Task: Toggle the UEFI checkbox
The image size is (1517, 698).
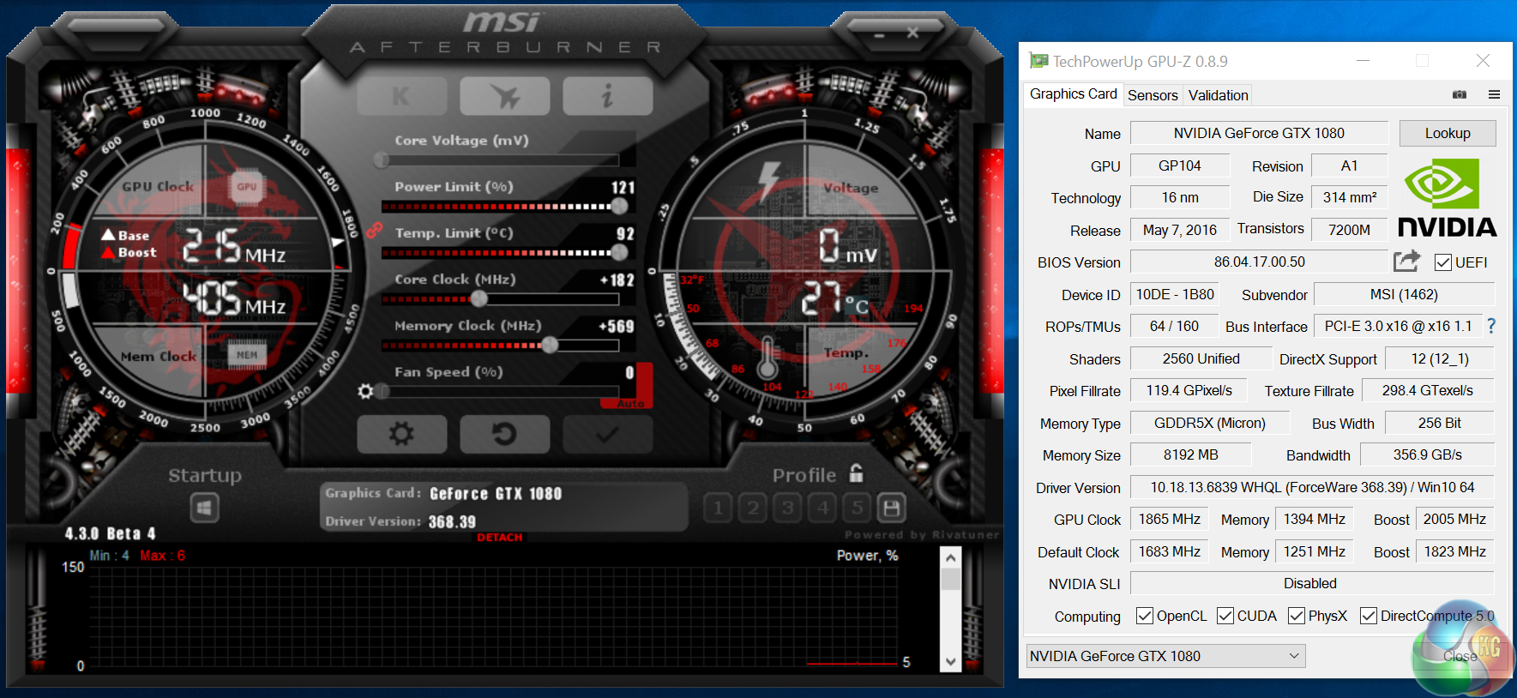Action: [1443, 262]
